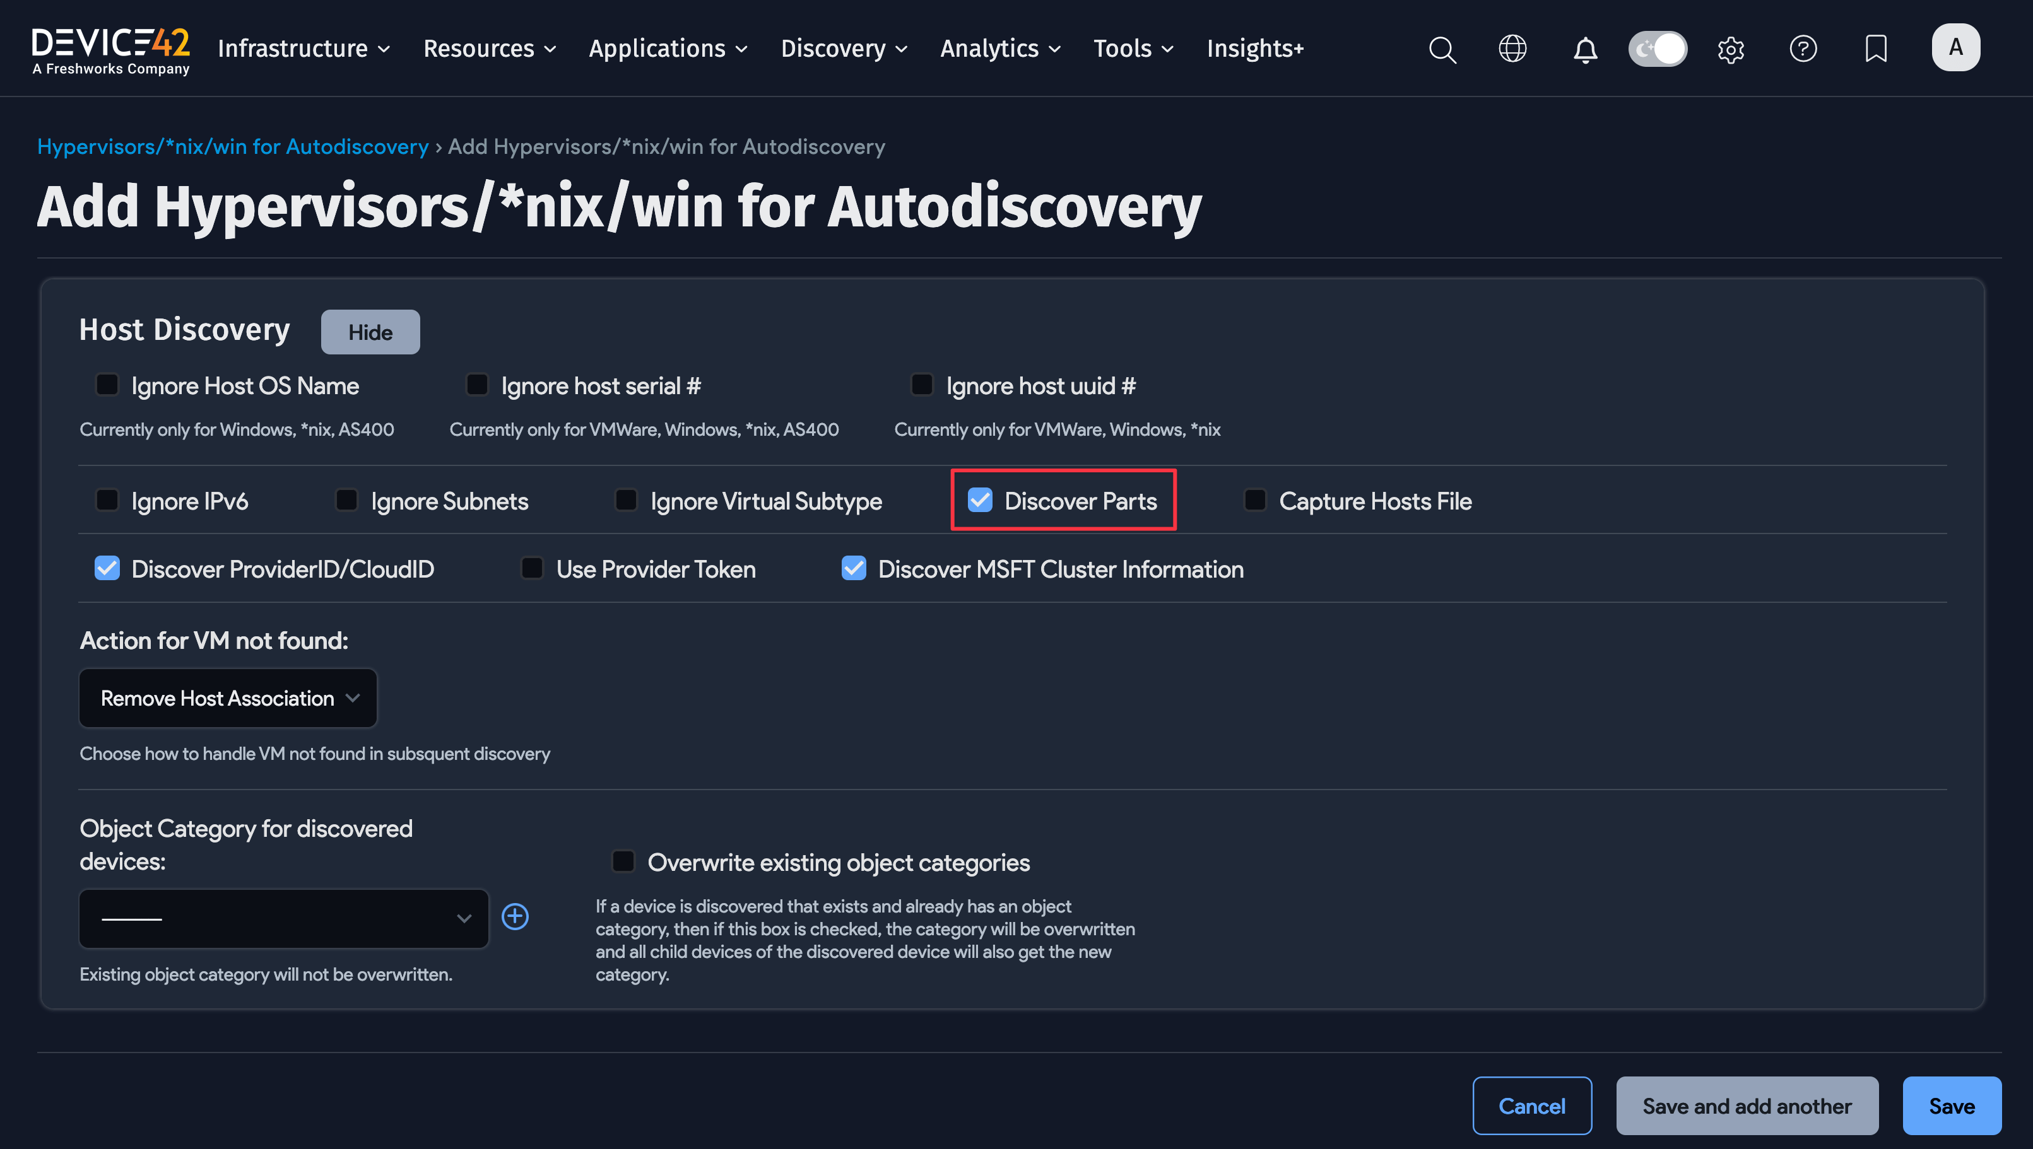Click the bookmarks icon in the header
Image resolution: width=2033 pixels, height=1149 pixels.
pos(1876,49)
